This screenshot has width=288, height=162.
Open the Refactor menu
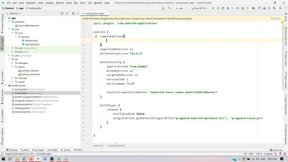60,3
